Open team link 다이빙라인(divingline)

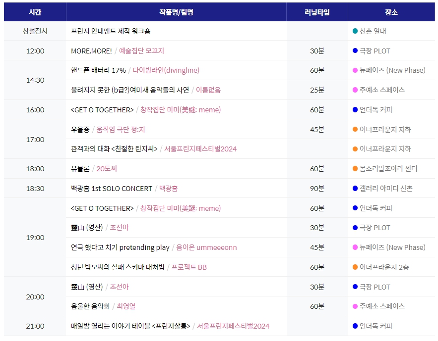(166, 70)
